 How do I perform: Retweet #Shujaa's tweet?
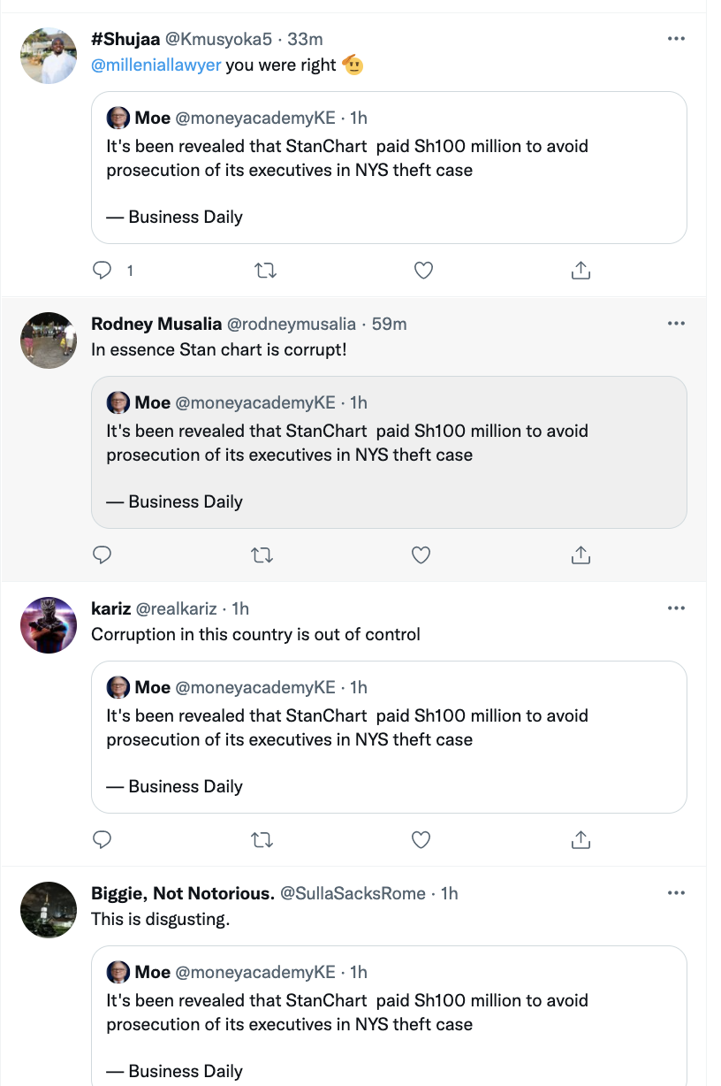tap(264, 271)
